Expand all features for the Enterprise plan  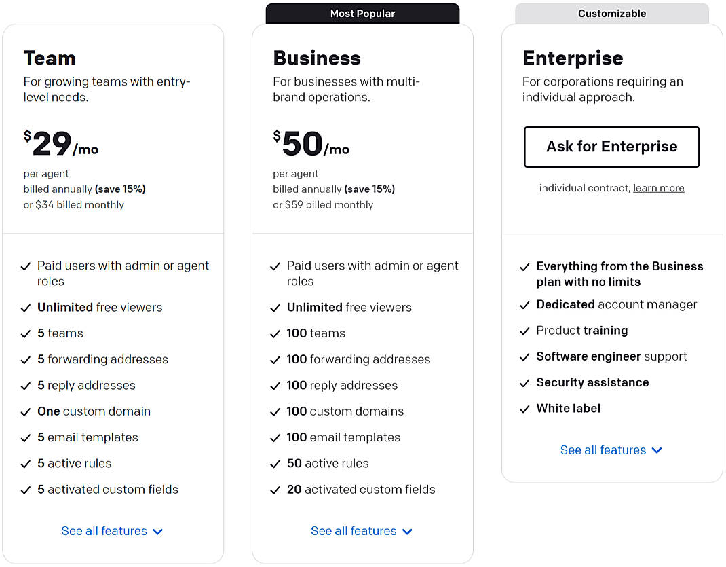click(x=611, y=450)
